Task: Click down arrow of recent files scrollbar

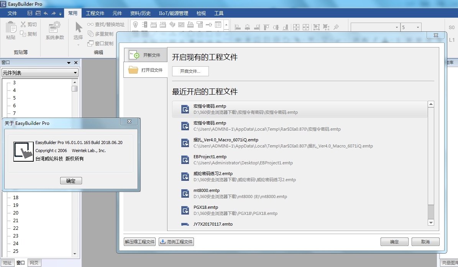Action: coord(431,223)
